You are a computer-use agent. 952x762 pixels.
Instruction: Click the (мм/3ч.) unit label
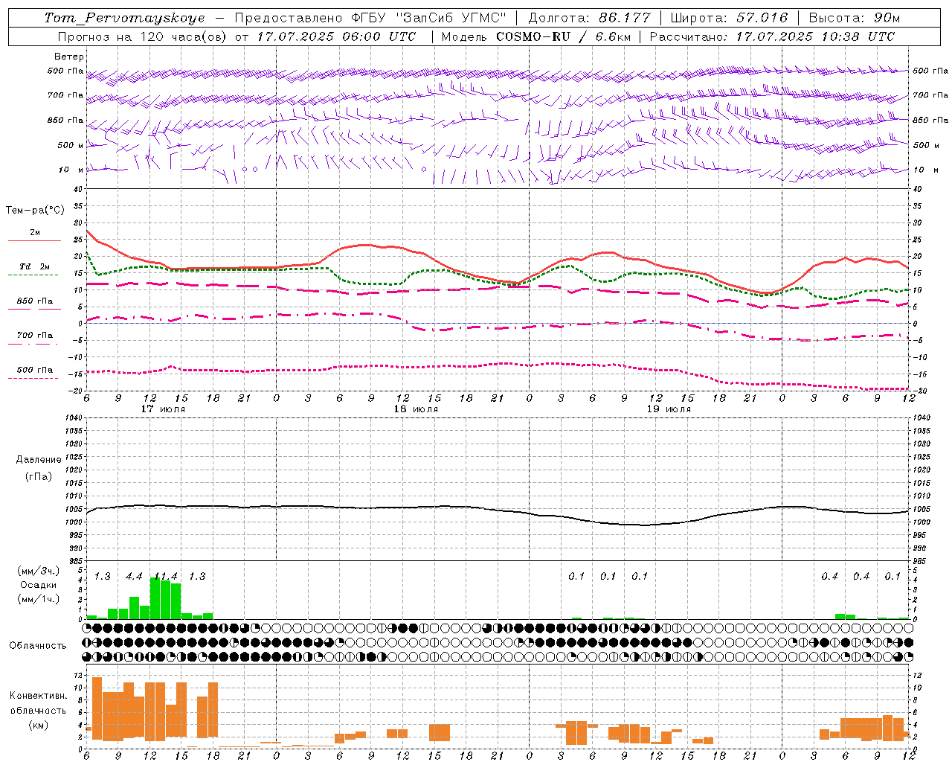coord(38,571)
